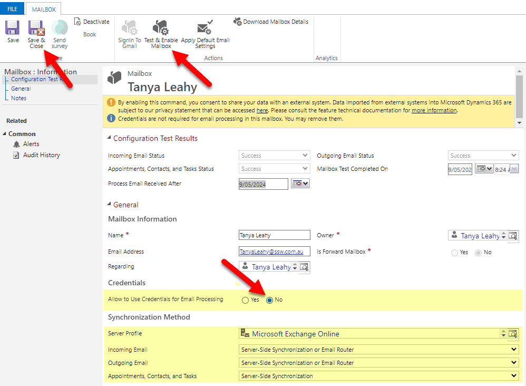Viewport: 526px width, 386px height.
Task: Select Yes for Is Forward Mailbox
Action: click(x=454, y=253)
